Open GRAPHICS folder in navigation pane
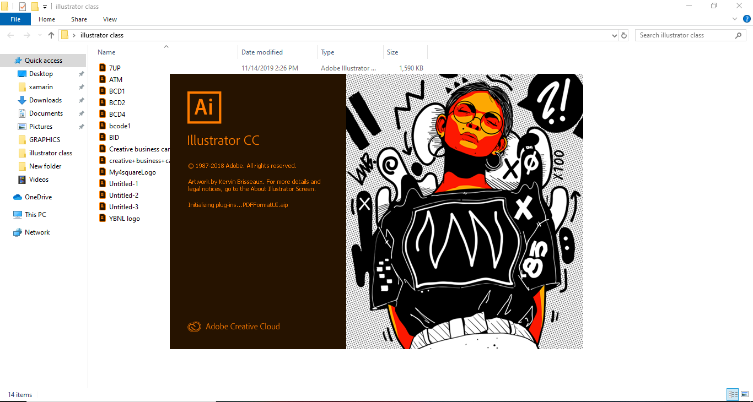The image size is (753, 402). (45, 140)
